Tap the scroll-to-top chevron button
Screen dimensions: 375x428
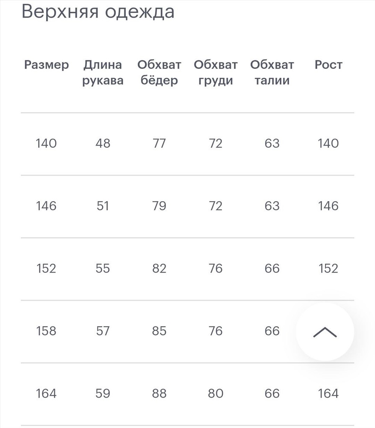[325, 332]
